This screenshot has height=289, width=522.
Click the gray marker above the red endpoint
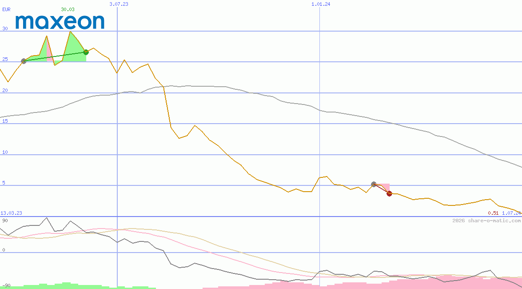click(x=374, y=183)
